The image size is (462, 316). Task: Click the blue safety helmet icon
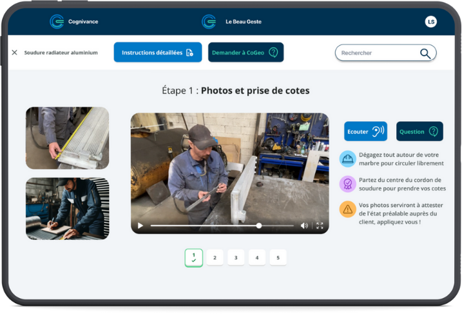(x=348, y=159)
